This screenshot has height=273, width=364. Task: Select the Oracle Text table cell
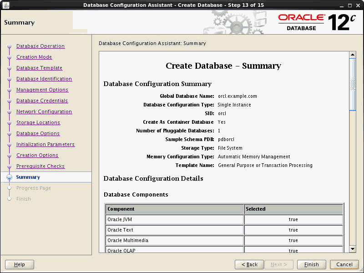click(174, 230)
